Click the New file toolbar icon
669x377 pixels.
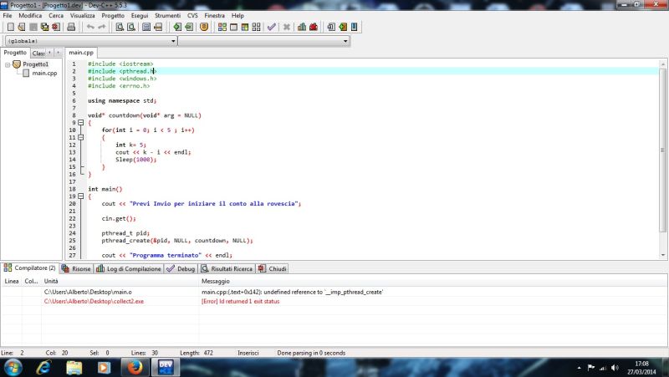coord(11,27)
